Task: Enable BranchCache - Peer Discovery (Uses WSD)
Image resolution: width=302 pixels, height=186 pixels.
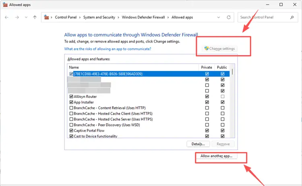Action: click(71, 125)
